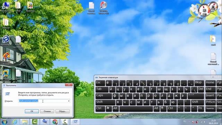
Task: Tap the space bar on on-screen keyboard
Action: pos(136,109)
